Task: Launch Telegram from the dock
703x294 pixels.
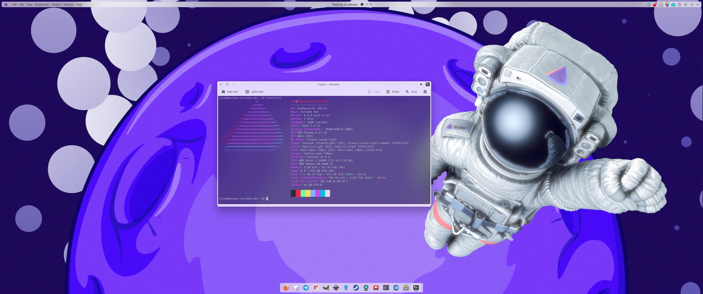Action: [x=306, y=288]
